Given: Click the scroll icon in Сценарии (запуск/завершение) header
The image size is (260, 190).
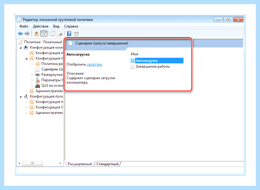Looking at the screenshot, I should [x=70, y=44].
